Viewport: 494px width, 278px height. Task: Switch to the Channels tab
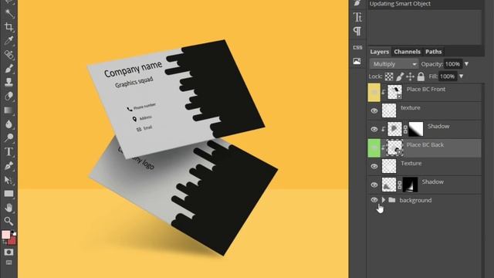click(x=407, y=52)
